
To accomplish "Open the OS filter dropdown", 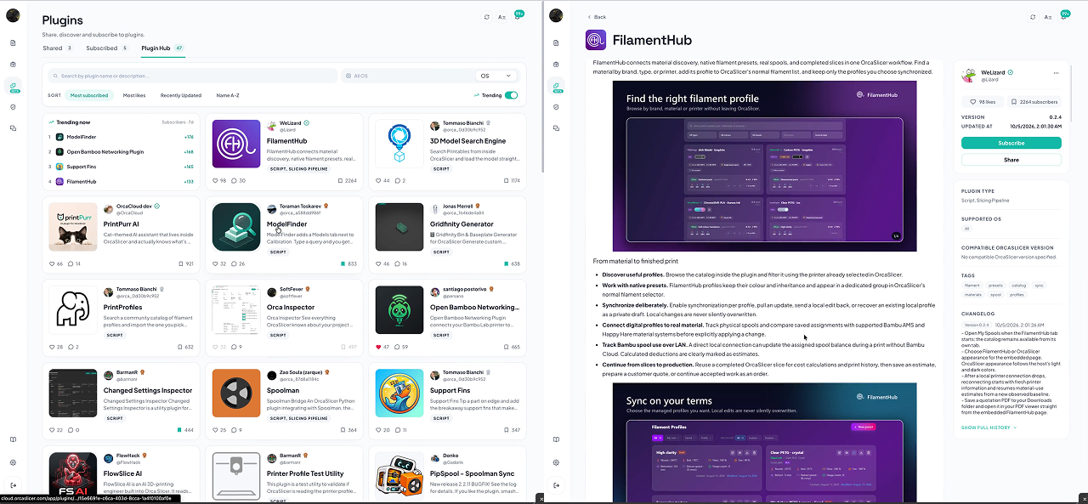I will (x=497, y=76).
